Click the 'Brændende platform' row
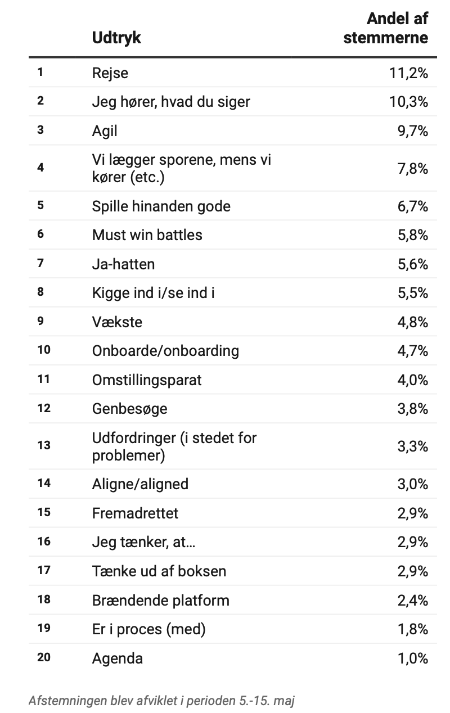Image resolution: width=450 pixels, height=713 pixels. 161,601
